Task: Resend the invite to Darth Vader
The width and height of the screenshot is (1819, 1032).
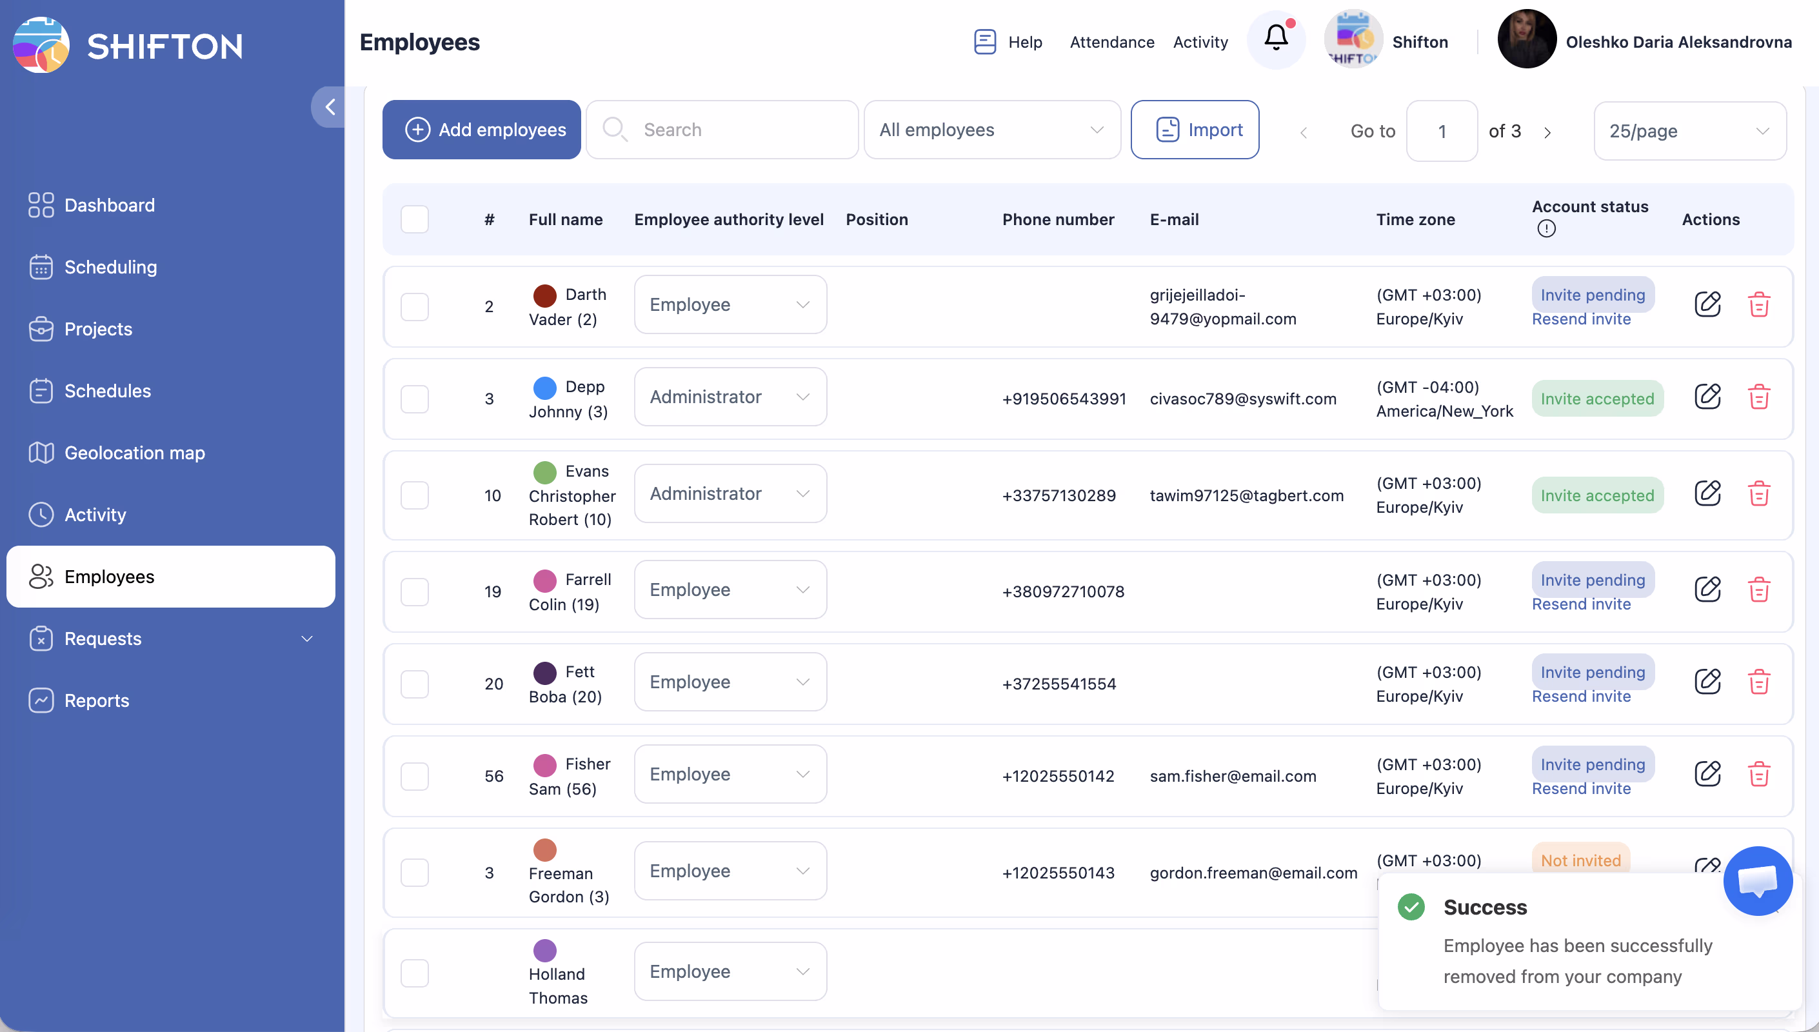Action: pos(1581,320)
